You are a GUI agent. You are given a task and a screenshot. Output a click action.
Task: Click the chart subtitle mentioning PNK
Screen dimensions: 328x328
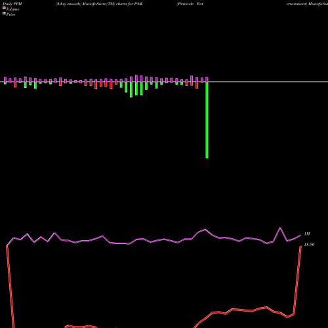coord(99,4)
